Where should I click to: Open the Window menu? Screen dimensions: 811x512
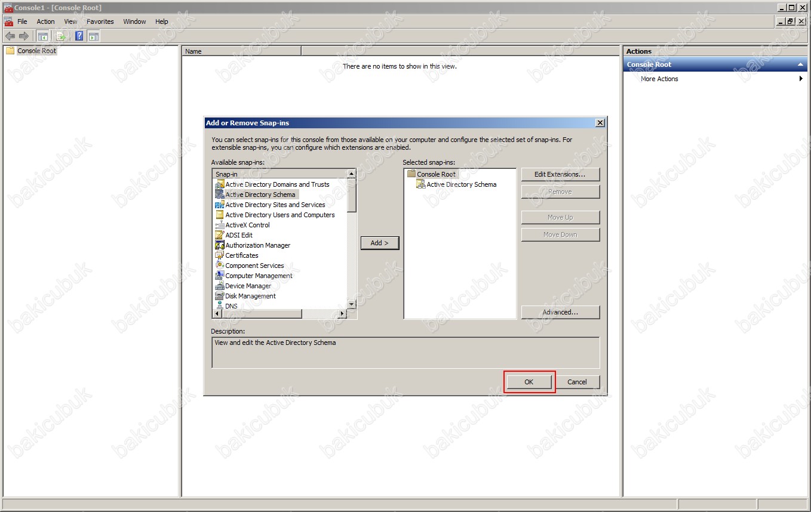coord(134,21)
